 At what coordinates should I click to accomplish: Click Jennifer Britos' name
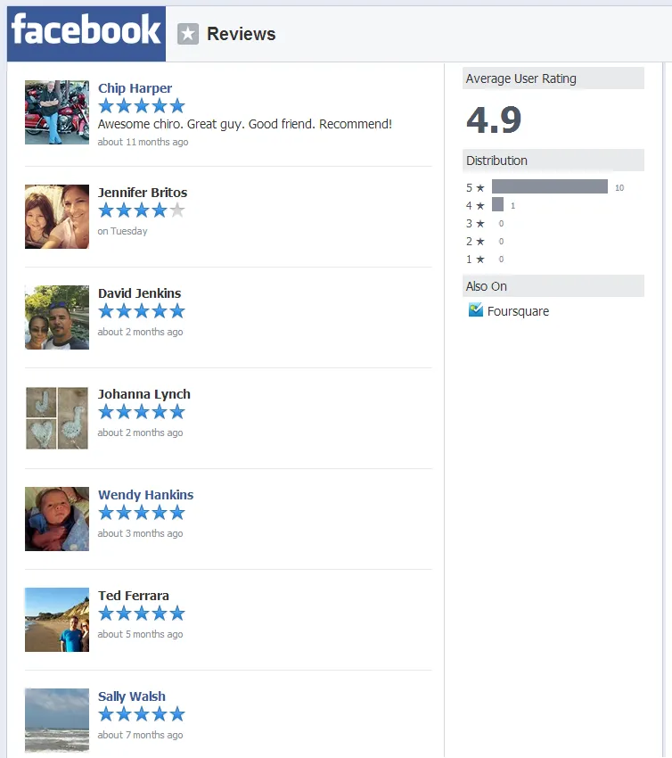[x=143, y=193]
